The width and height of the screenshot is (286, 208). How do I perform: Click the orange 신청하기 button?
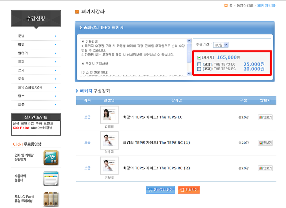tap(189, 190)
